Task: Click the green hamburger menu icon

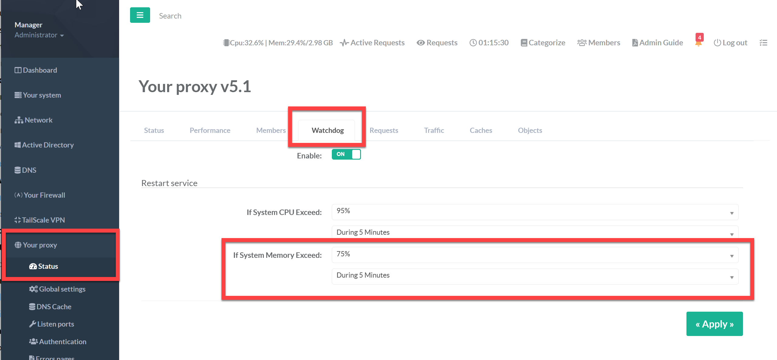Action: 140,15
